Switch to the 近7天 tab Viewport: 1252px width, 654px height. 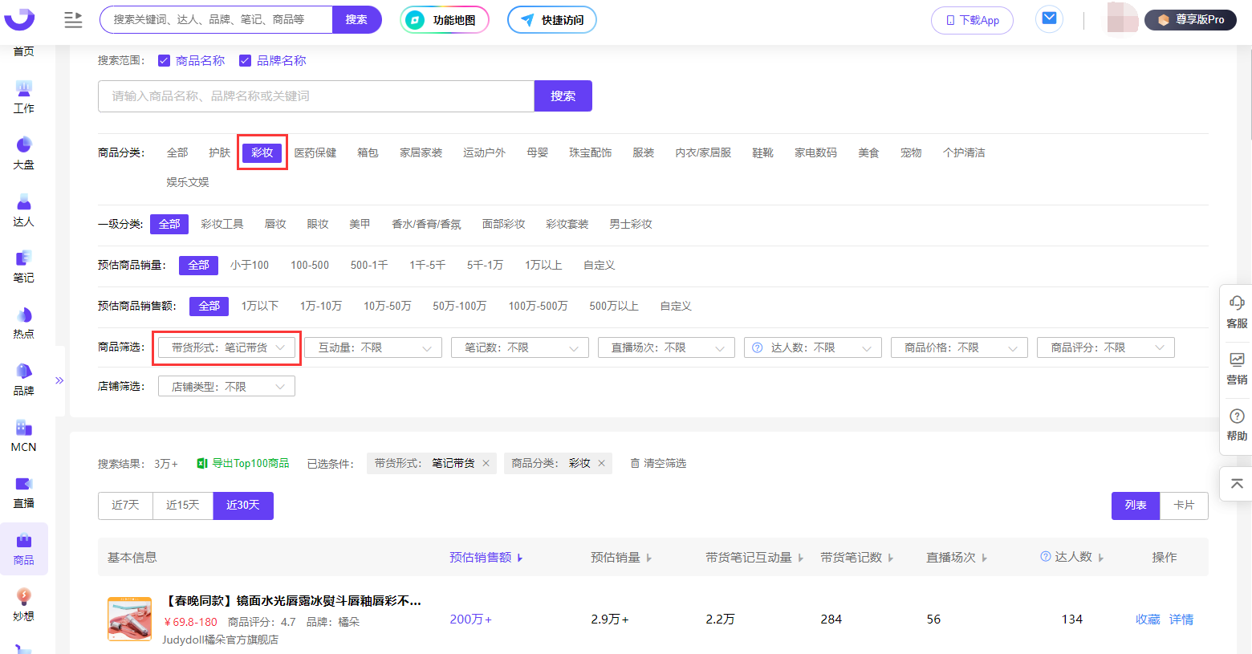(x=125, y=506)
